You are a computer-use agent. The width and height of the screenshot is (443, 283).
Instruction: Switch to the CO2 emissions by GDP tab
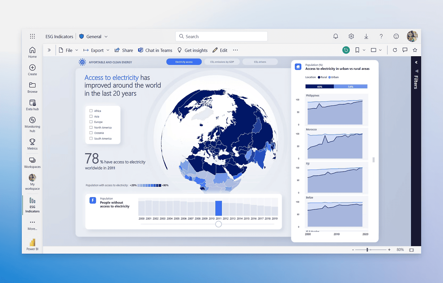(222, 62)
